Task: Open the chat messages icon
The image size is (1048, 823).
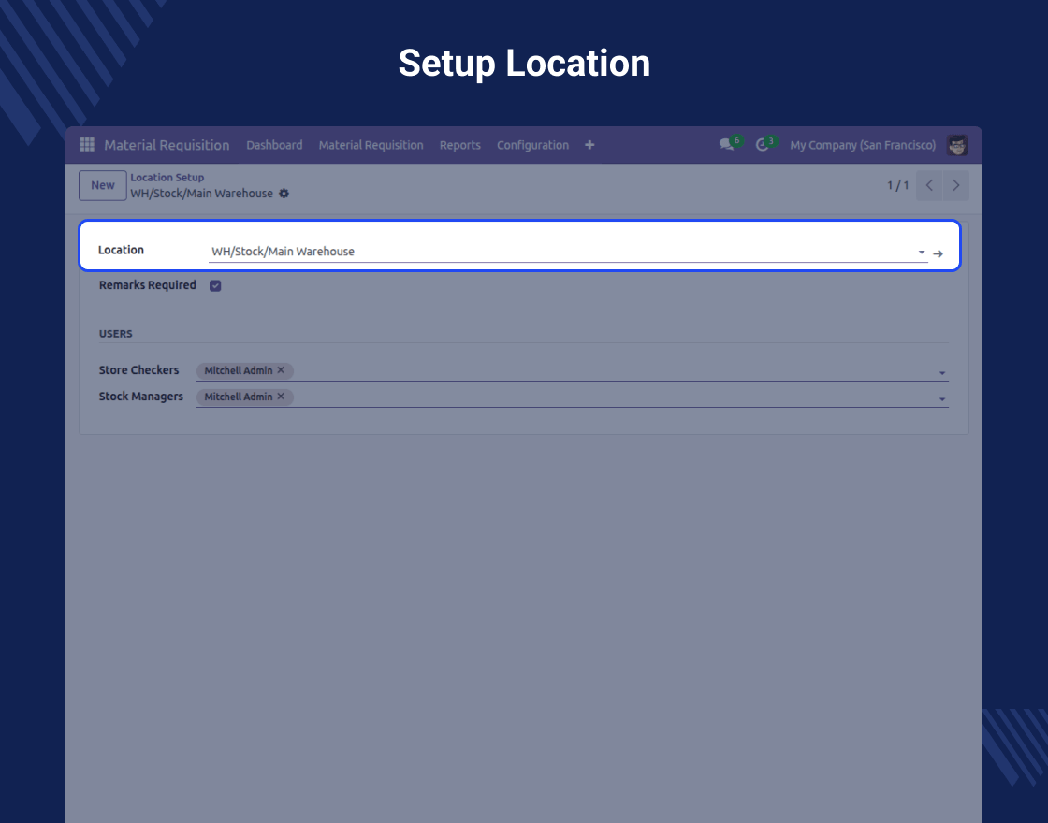Action: [726, 145]
